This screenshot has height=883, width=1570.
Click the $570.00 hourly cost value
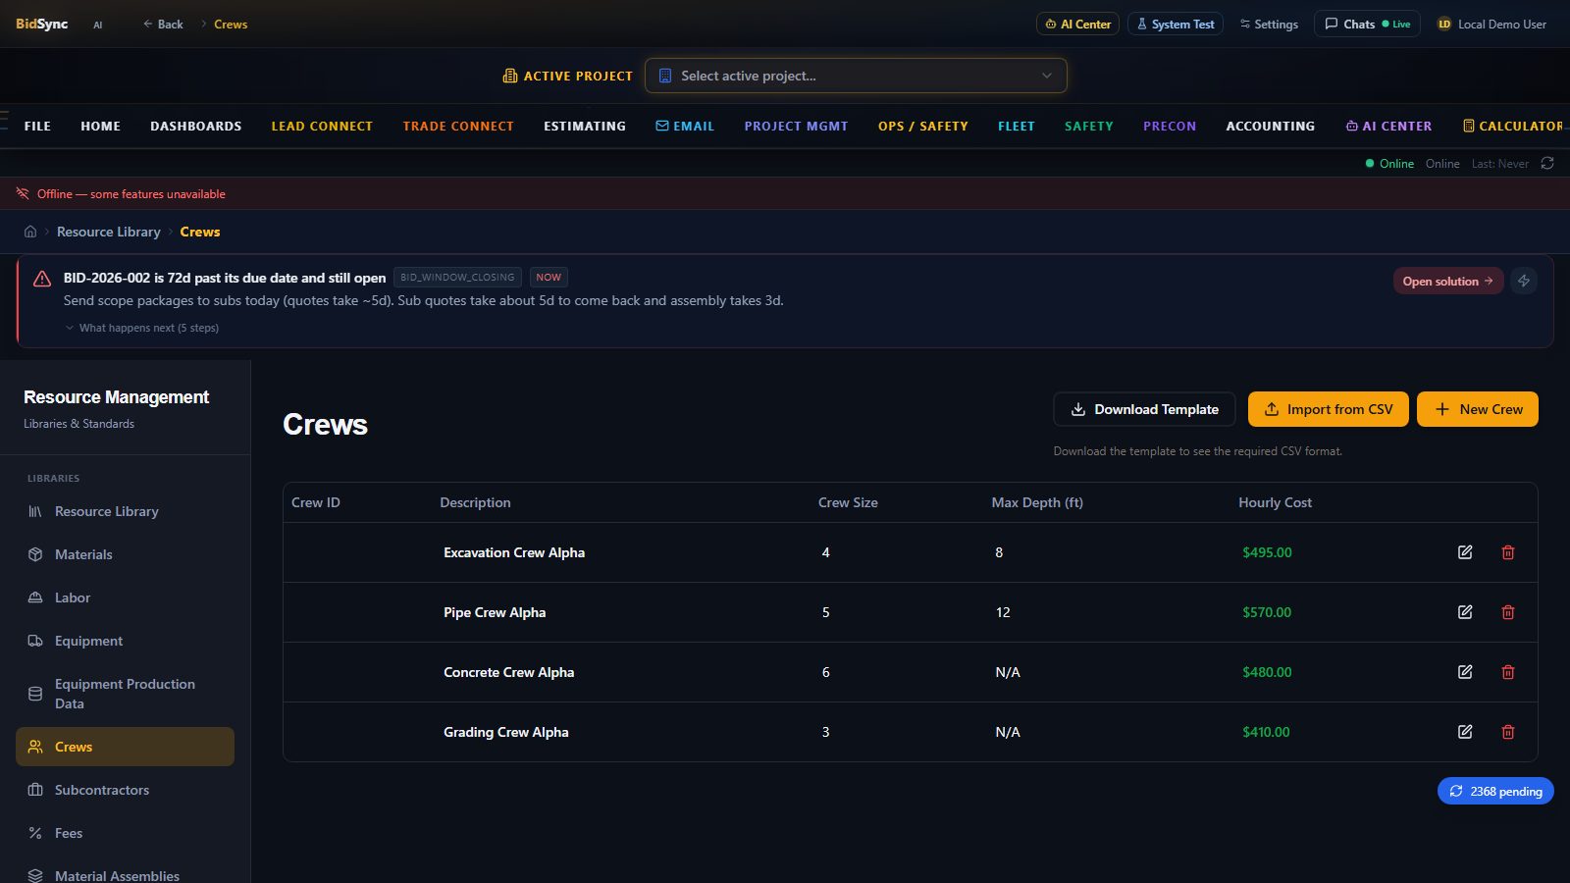pyautogui.click(x=1267, y=612)
